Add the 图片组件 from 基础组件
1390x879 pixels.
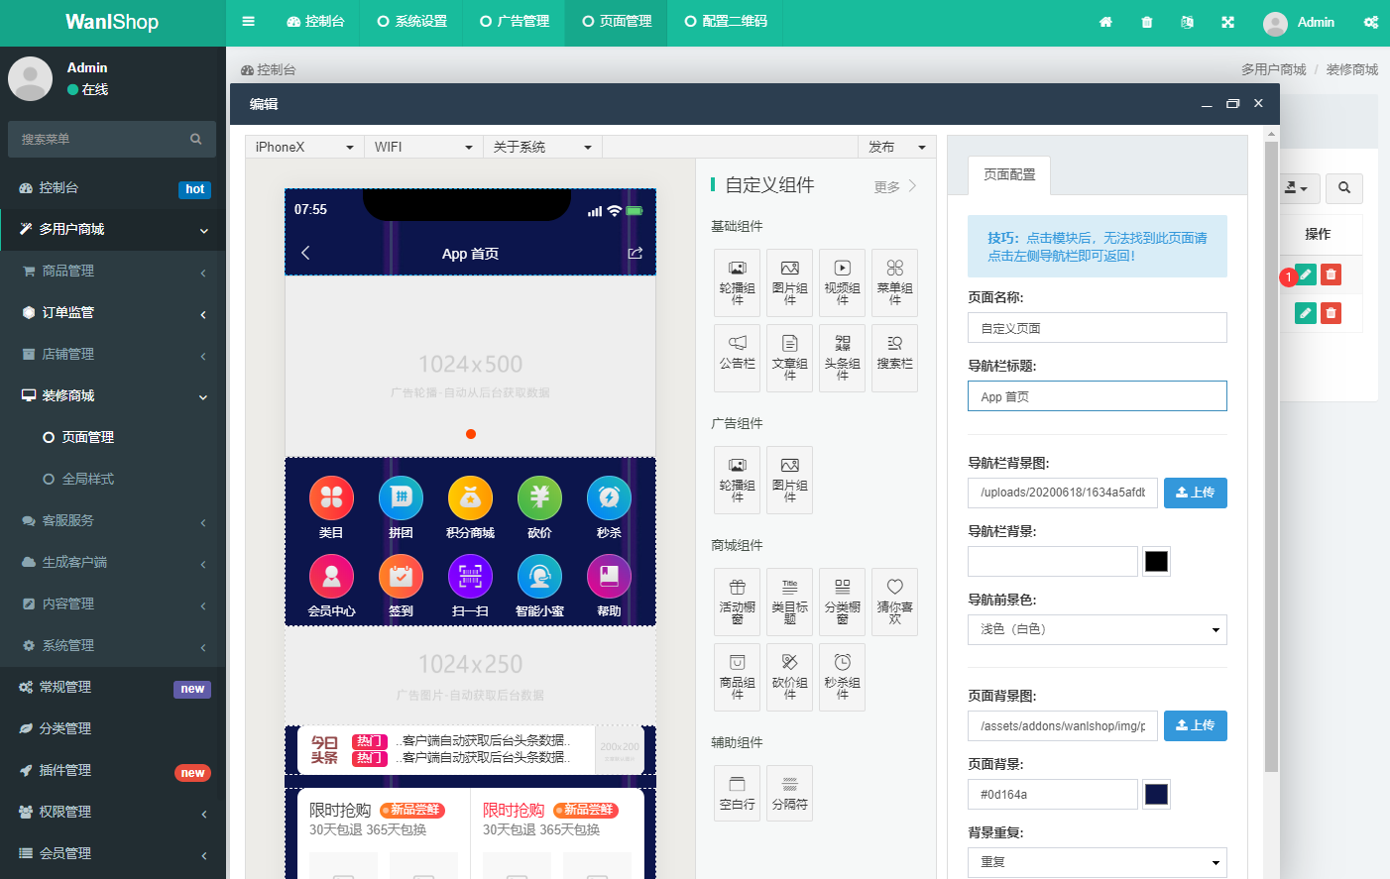(x=789, y=282)
